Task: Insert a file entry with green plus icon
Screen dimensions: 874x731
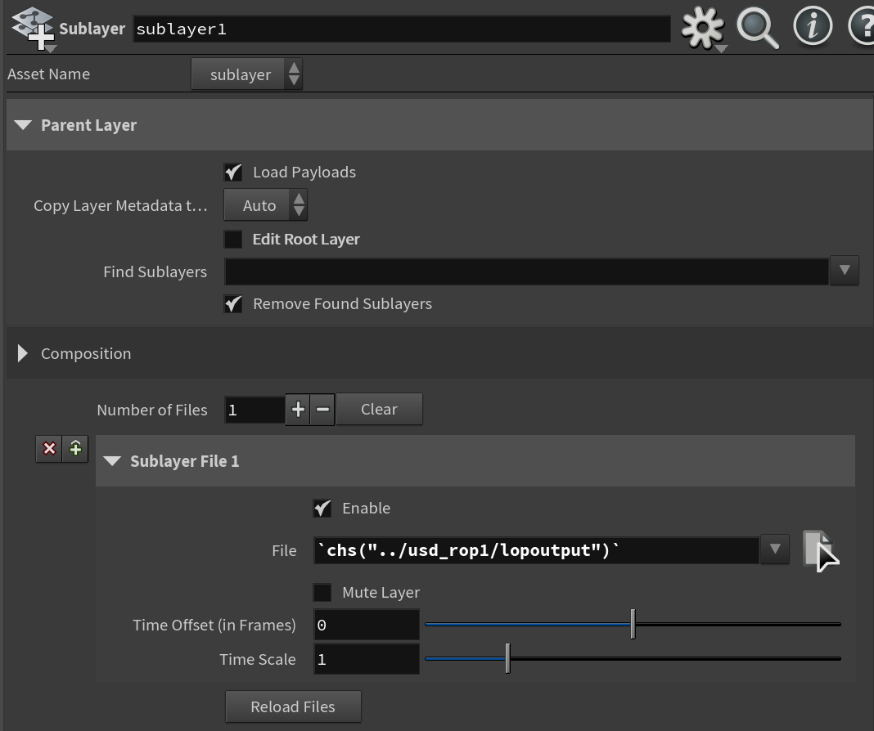Action: click(x=75, y=449)
